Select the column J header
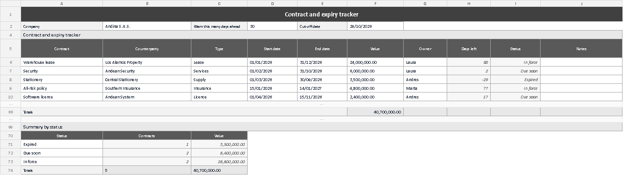Viewport: 628px width, 180px height. tap(581, 3)
